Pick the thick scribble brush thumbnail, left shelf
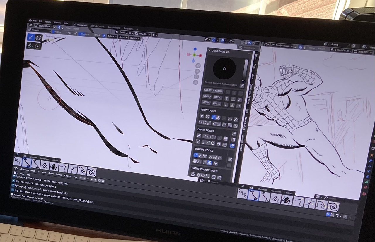 (54, 166)
